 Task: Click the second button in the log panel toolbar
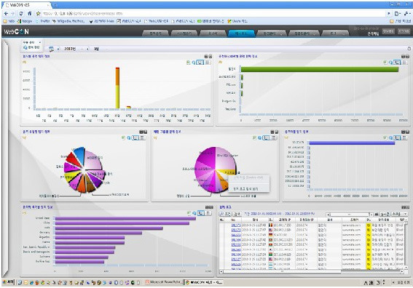click(237, 214)
